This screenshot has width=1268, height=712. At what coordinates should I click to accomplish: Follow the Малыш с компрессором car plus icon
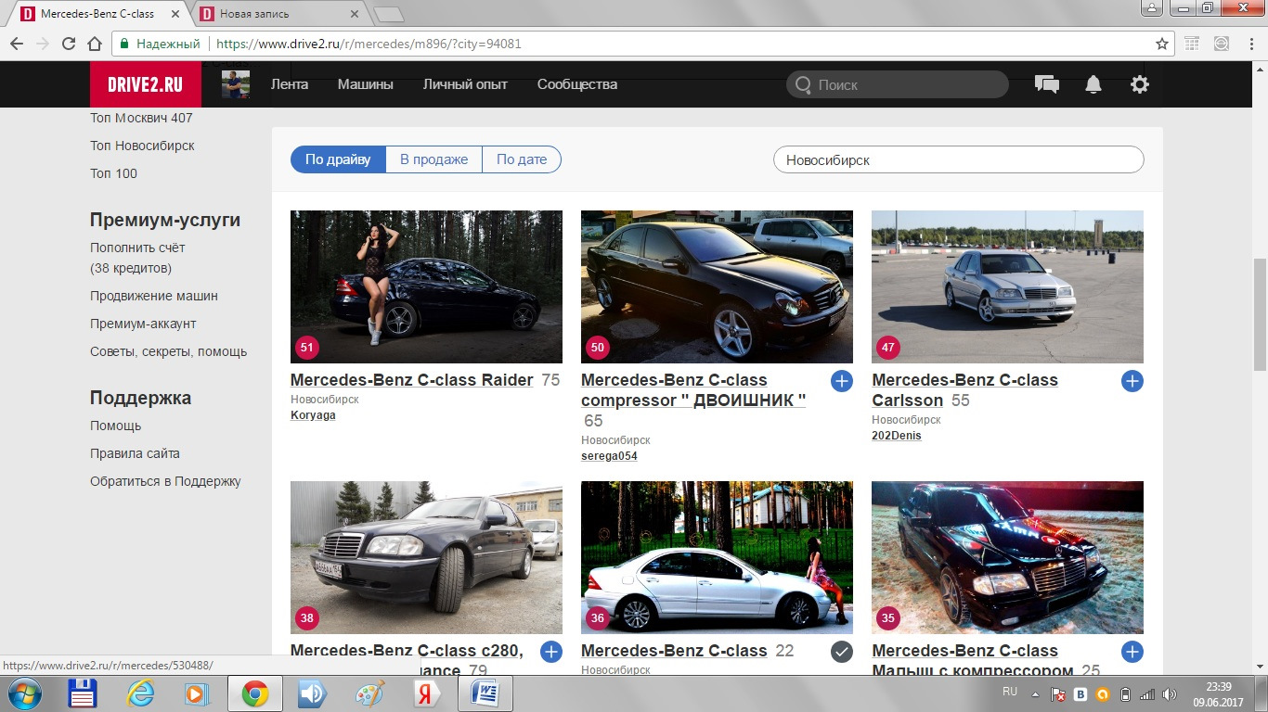1132,652
